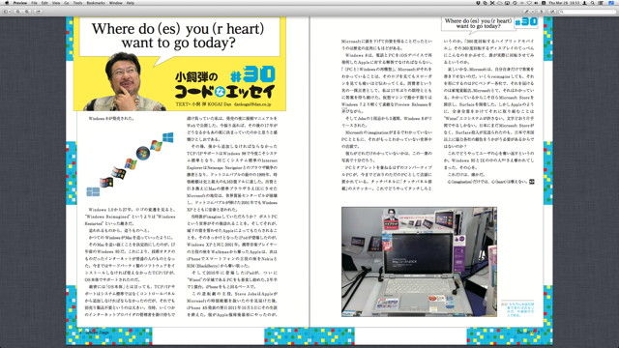Open the Window menu
Screen dimensions: 619x348
pos(115,3)
